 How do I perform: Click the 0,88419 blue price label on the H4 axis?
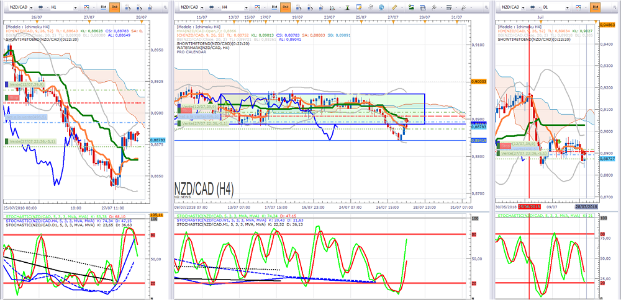tap(478, 140)
